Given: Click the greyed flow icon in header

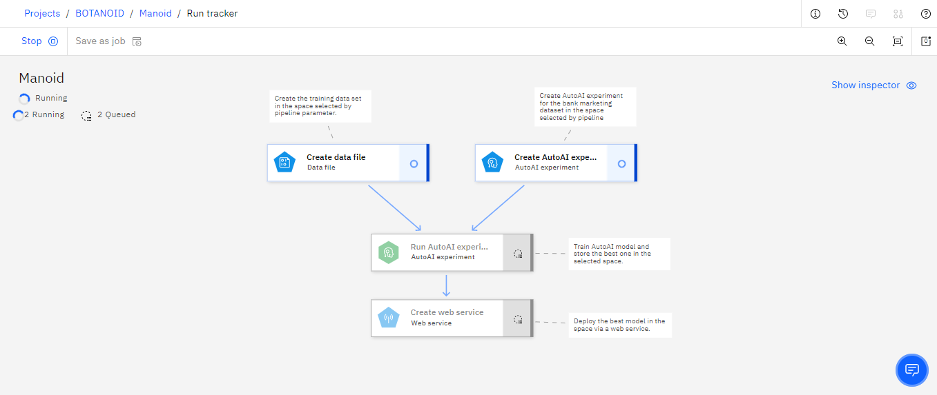Looking at the screenshot, I should [898, 14].
